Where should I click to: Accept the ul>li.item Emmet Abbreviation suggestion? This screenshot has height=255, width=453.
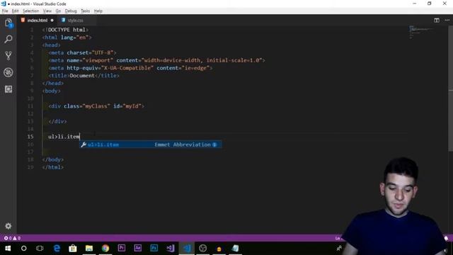(x=151, y=144)
